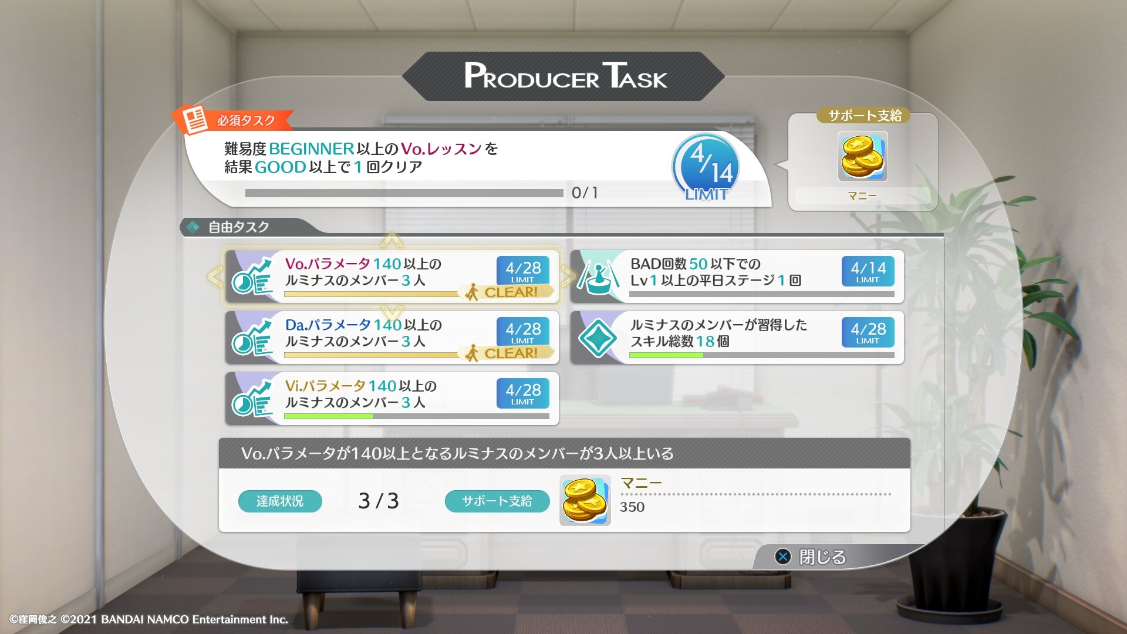The width and height of the screenshot is (1127, 634).
Task: Click the coin reward icon beside 350
Action: coord(585,500)
